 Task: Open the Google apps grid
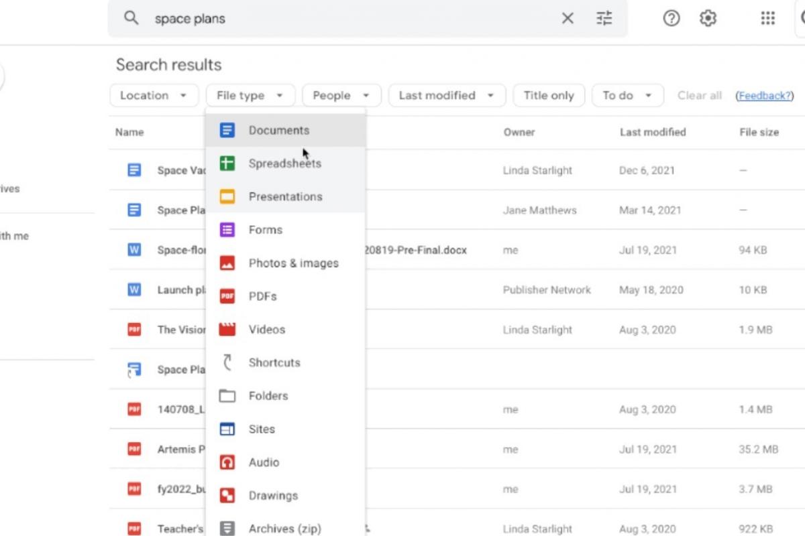tap(767, 18)
